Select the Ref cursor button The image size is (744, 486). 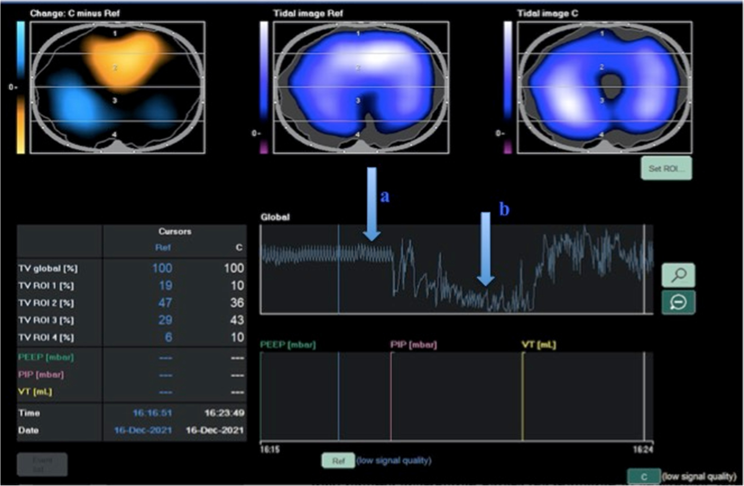coord(338,461)
